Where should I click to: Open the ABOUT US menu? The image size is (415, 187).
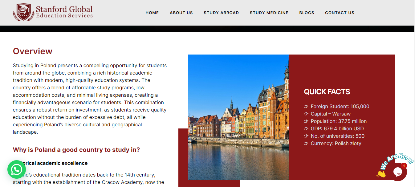tap(181, 13)
